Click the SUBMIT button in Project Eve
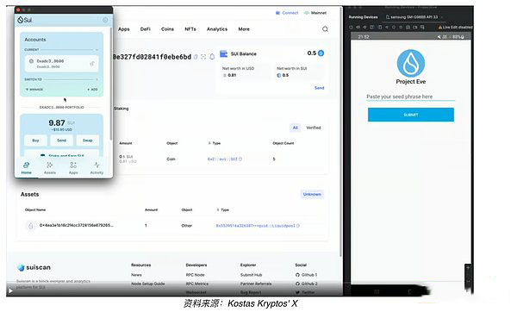This screenshot has width=517, height=312. point(411,115)
